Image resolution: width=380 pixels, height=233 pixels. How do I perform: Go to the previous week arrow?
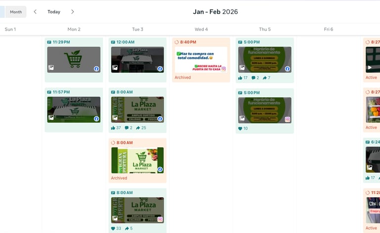pos(35,12)
